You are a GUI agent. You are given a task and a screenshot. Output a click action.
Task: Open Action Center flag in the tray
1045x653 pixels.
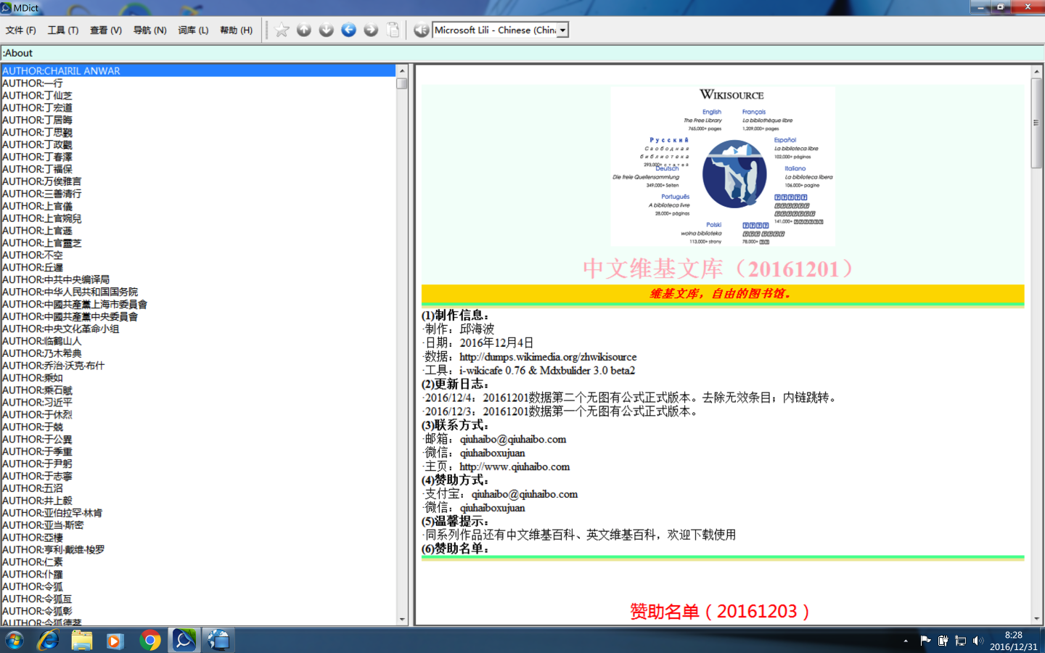[925, 641]
